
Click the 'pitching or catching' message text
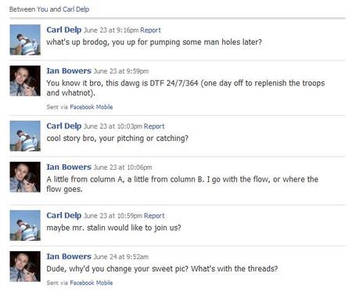pyautogui.click(x=117, y=138)
